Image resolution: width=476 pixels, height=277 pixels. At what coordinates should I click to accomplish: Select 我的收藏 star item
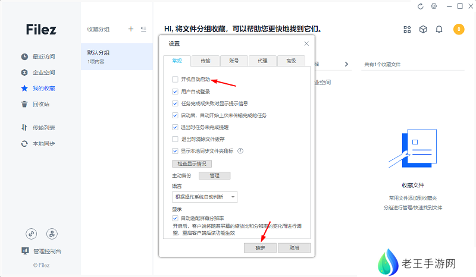pos(38,89)
